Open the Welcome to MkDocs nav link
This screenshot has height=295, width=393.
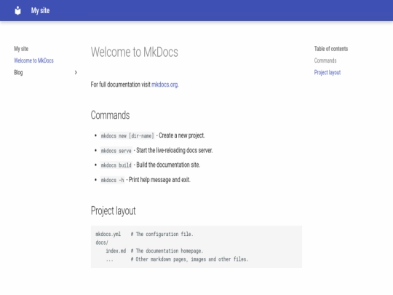[x=33, y=60]
